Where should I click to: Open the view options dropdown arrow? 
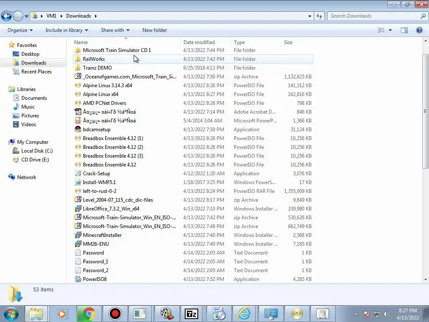[390, 30]
